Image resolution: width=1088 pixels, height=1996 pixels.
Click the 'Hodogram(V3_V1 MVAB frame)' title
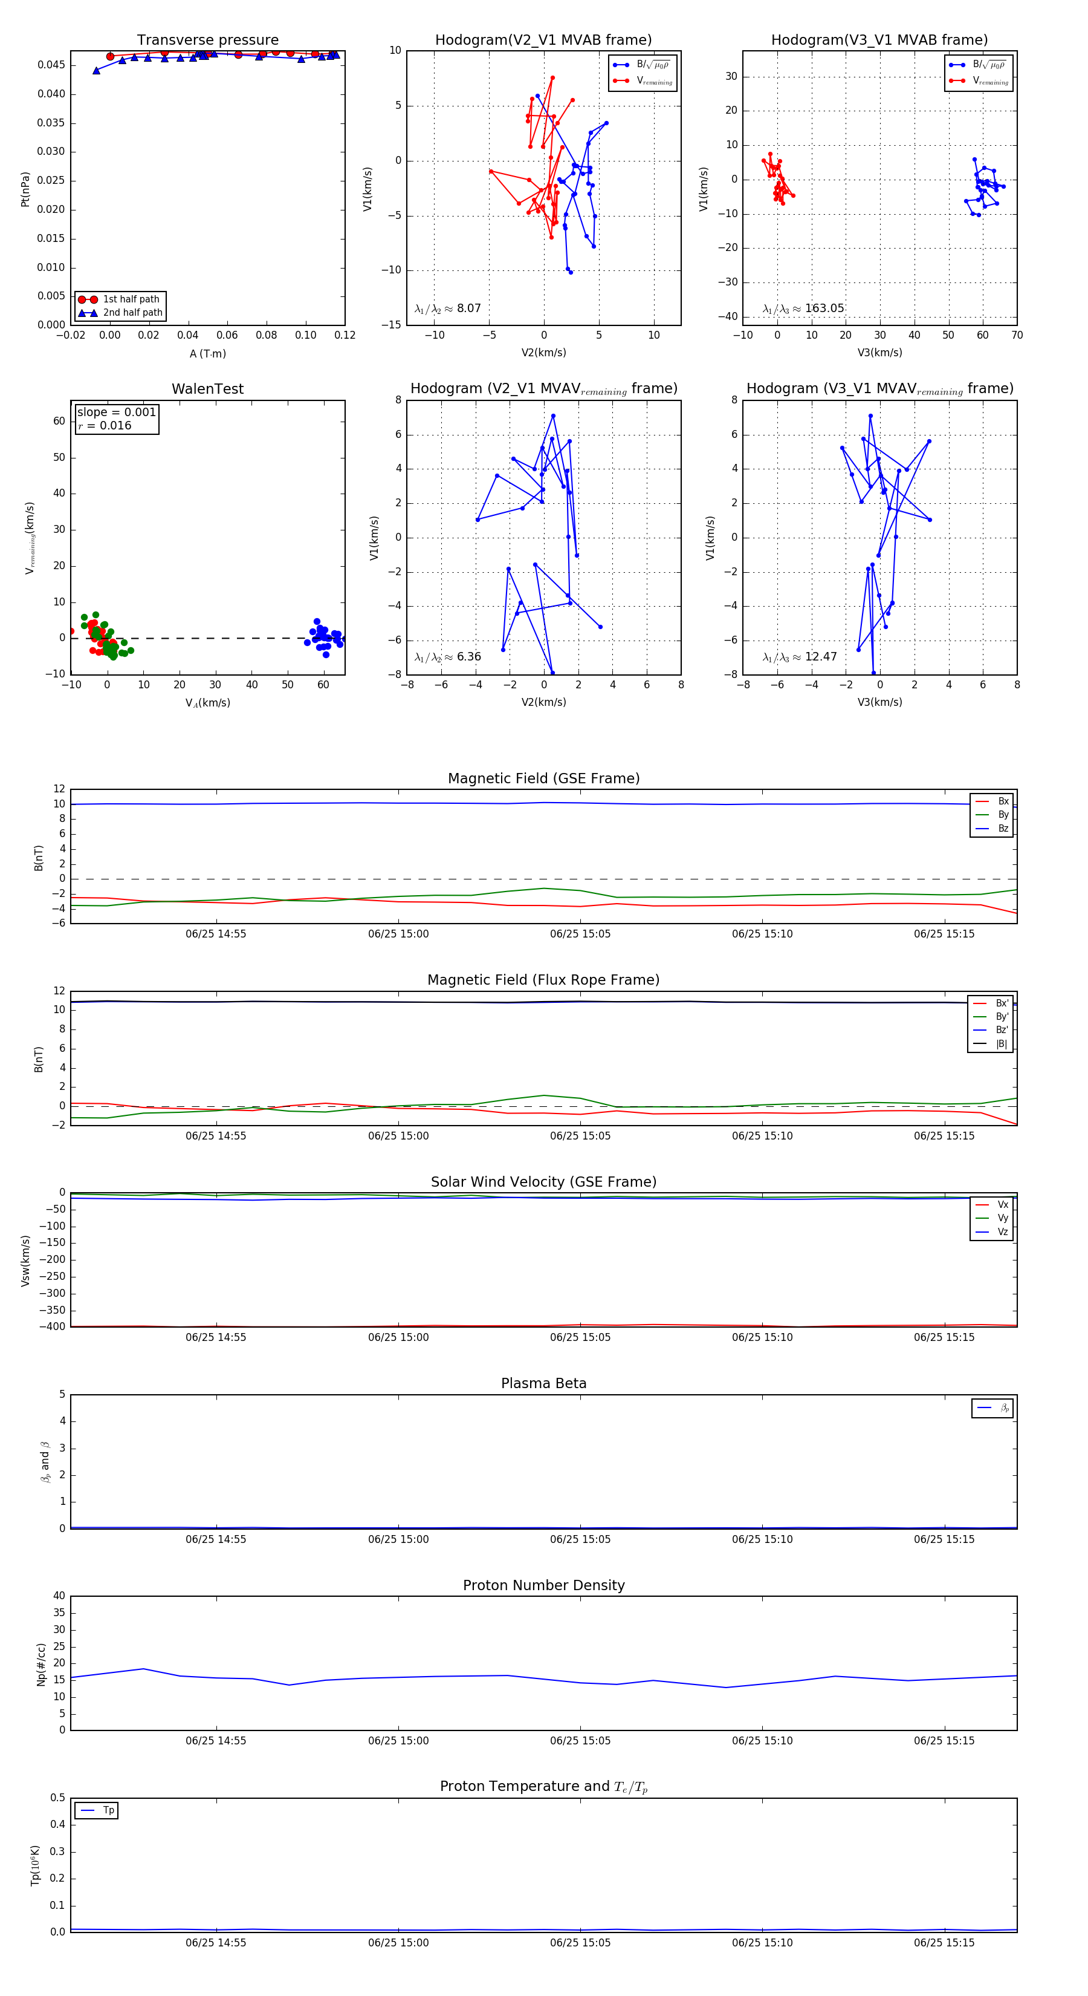[x=879, y=41]
